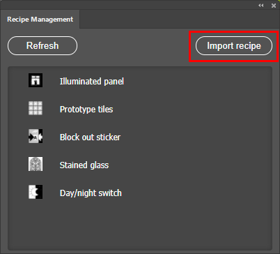This screenshot has height=254, width=280.
Task: Choose the Day/night switch recipe label
Action: coord(91,193)
